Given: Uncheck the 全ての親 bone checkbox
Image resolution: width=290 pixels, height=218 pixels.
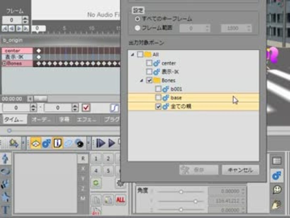Looking at the screenshot, I should 158,106.
